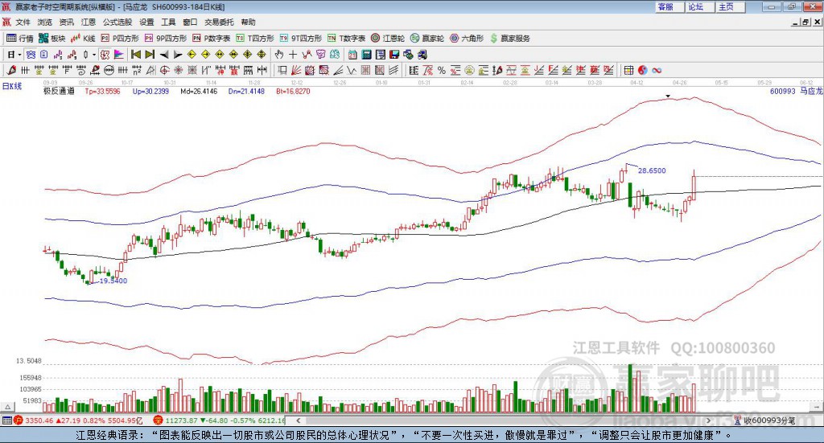Open the 帮助 menu
This screenshot has width=824, height=443.
pos(248,22)
